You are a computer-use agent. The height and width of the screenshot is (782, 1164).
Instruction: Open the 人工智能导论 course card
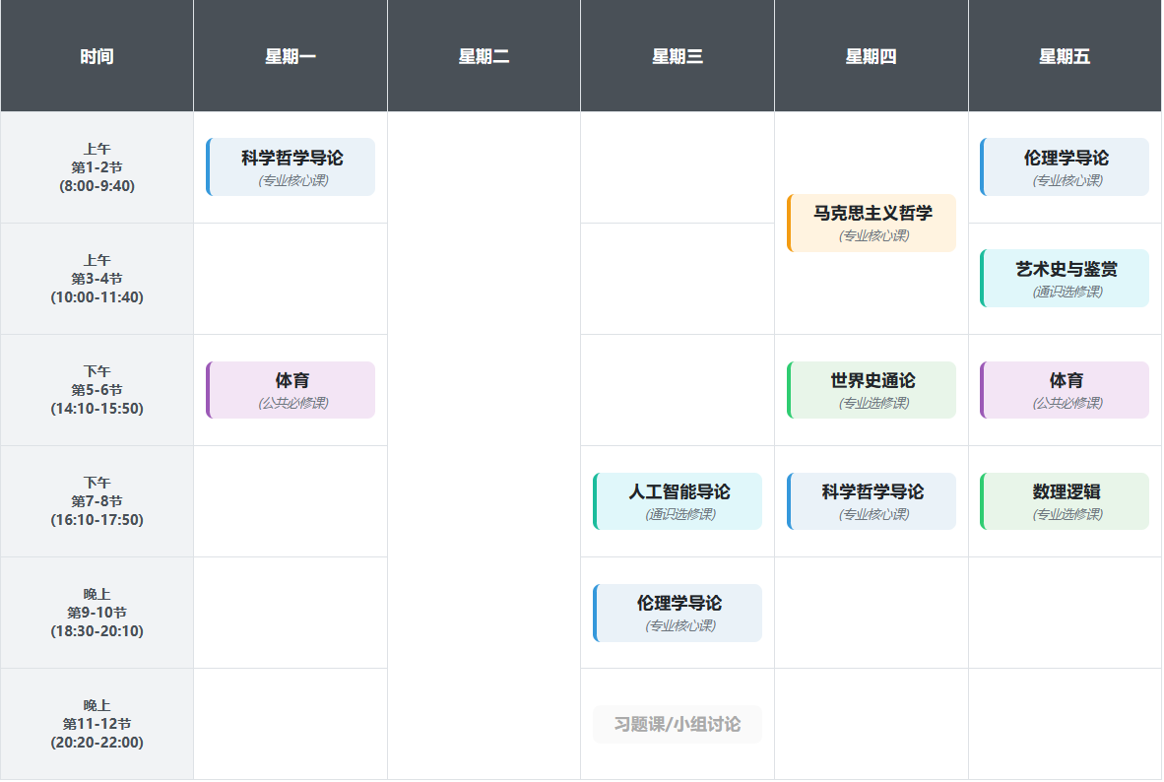(x=678, y=501)
